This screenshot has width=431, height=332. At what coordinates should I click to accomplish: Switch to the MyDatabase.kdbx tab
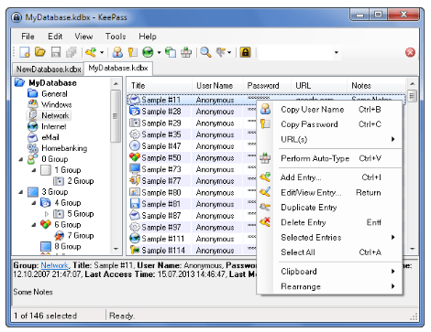118,68
